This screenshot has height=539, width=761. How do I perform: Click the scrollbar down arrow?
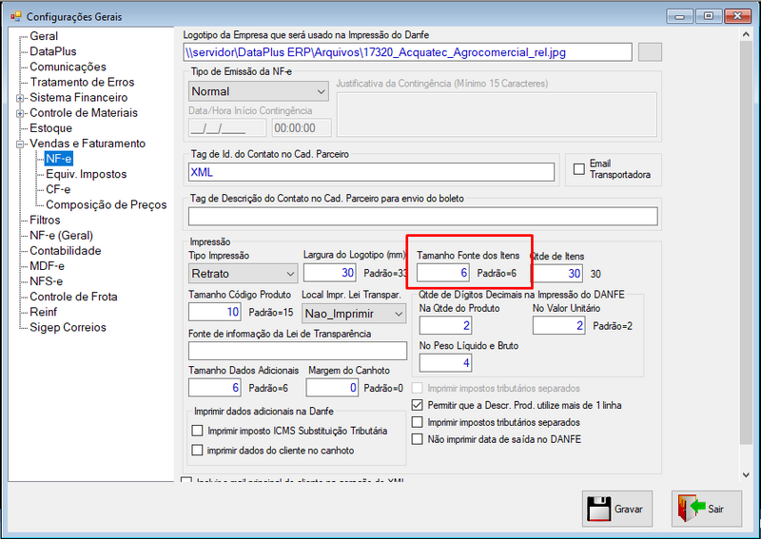[x=746, y=475]
